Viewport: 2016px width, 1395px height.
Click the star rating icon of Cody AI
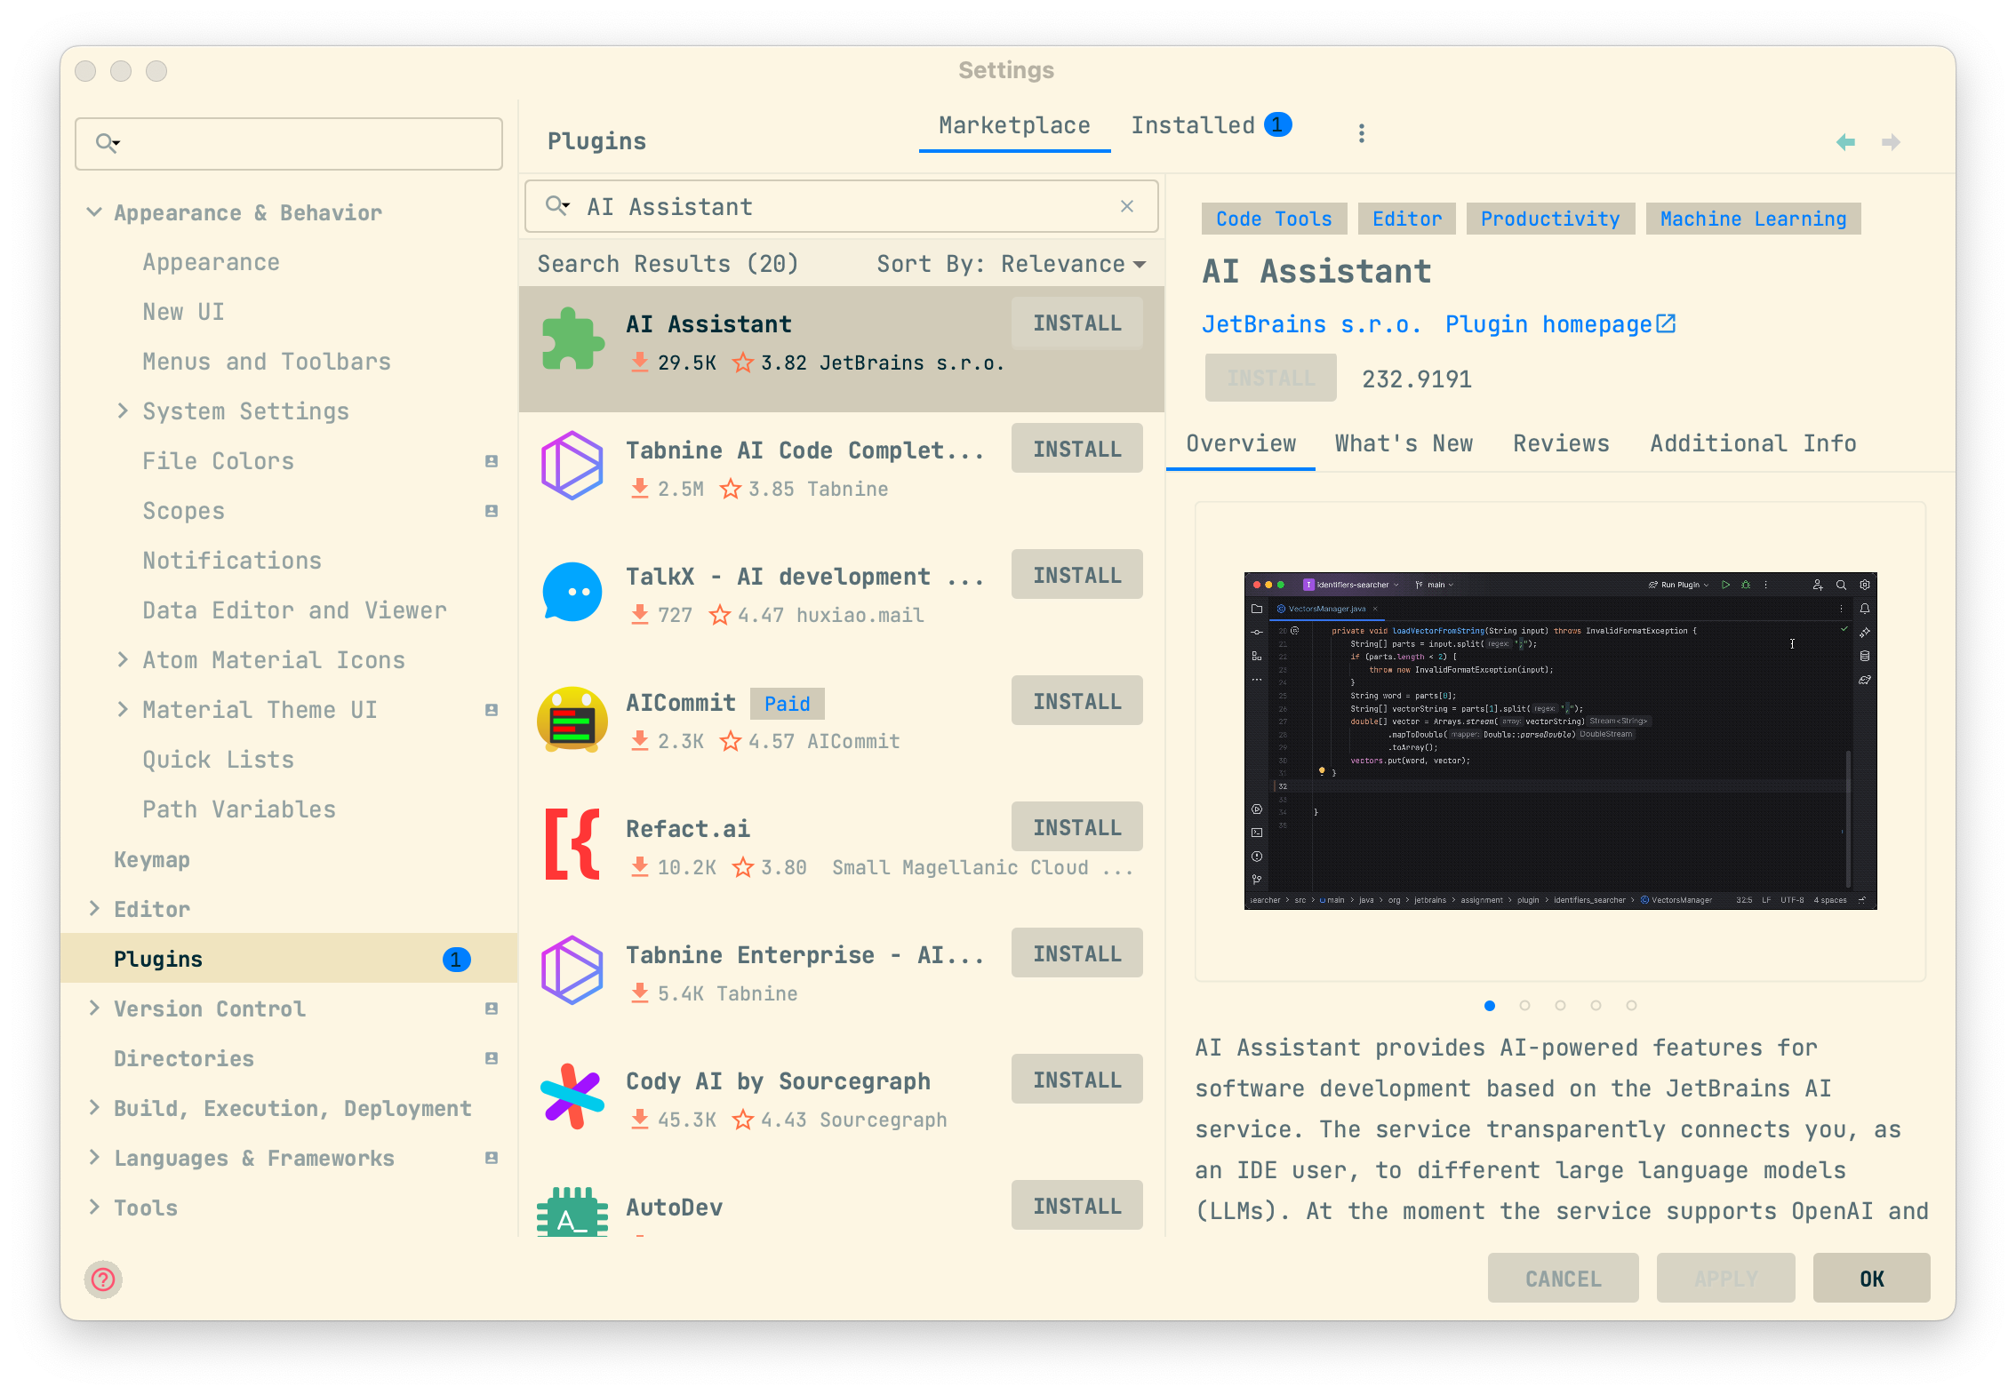[x=742, y=1120]
